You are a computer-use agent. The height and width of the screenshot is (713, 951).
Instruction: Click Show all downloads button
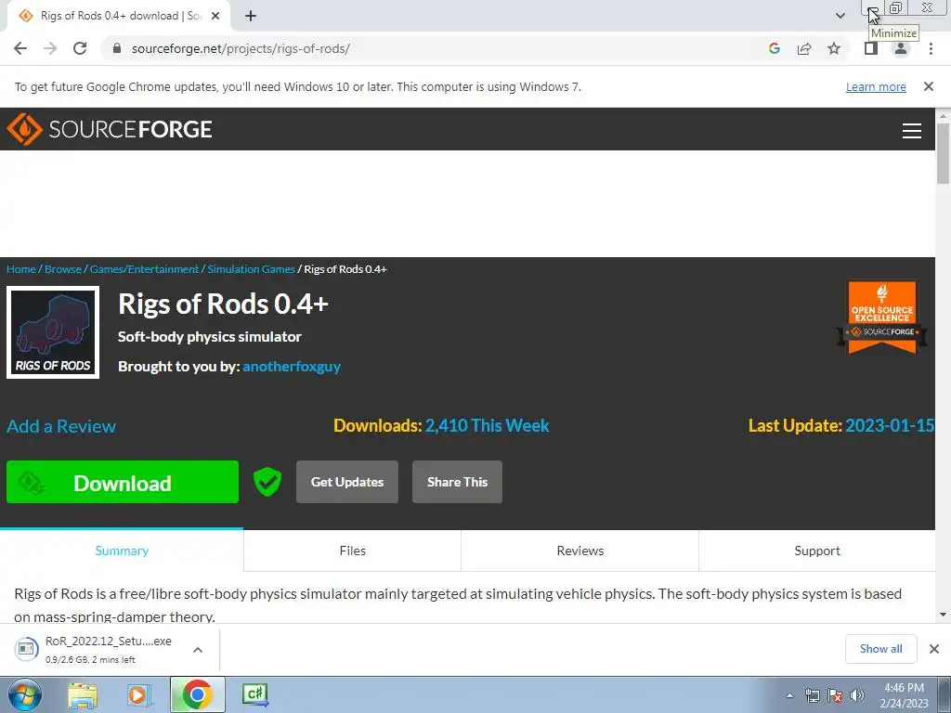(880, 649)
